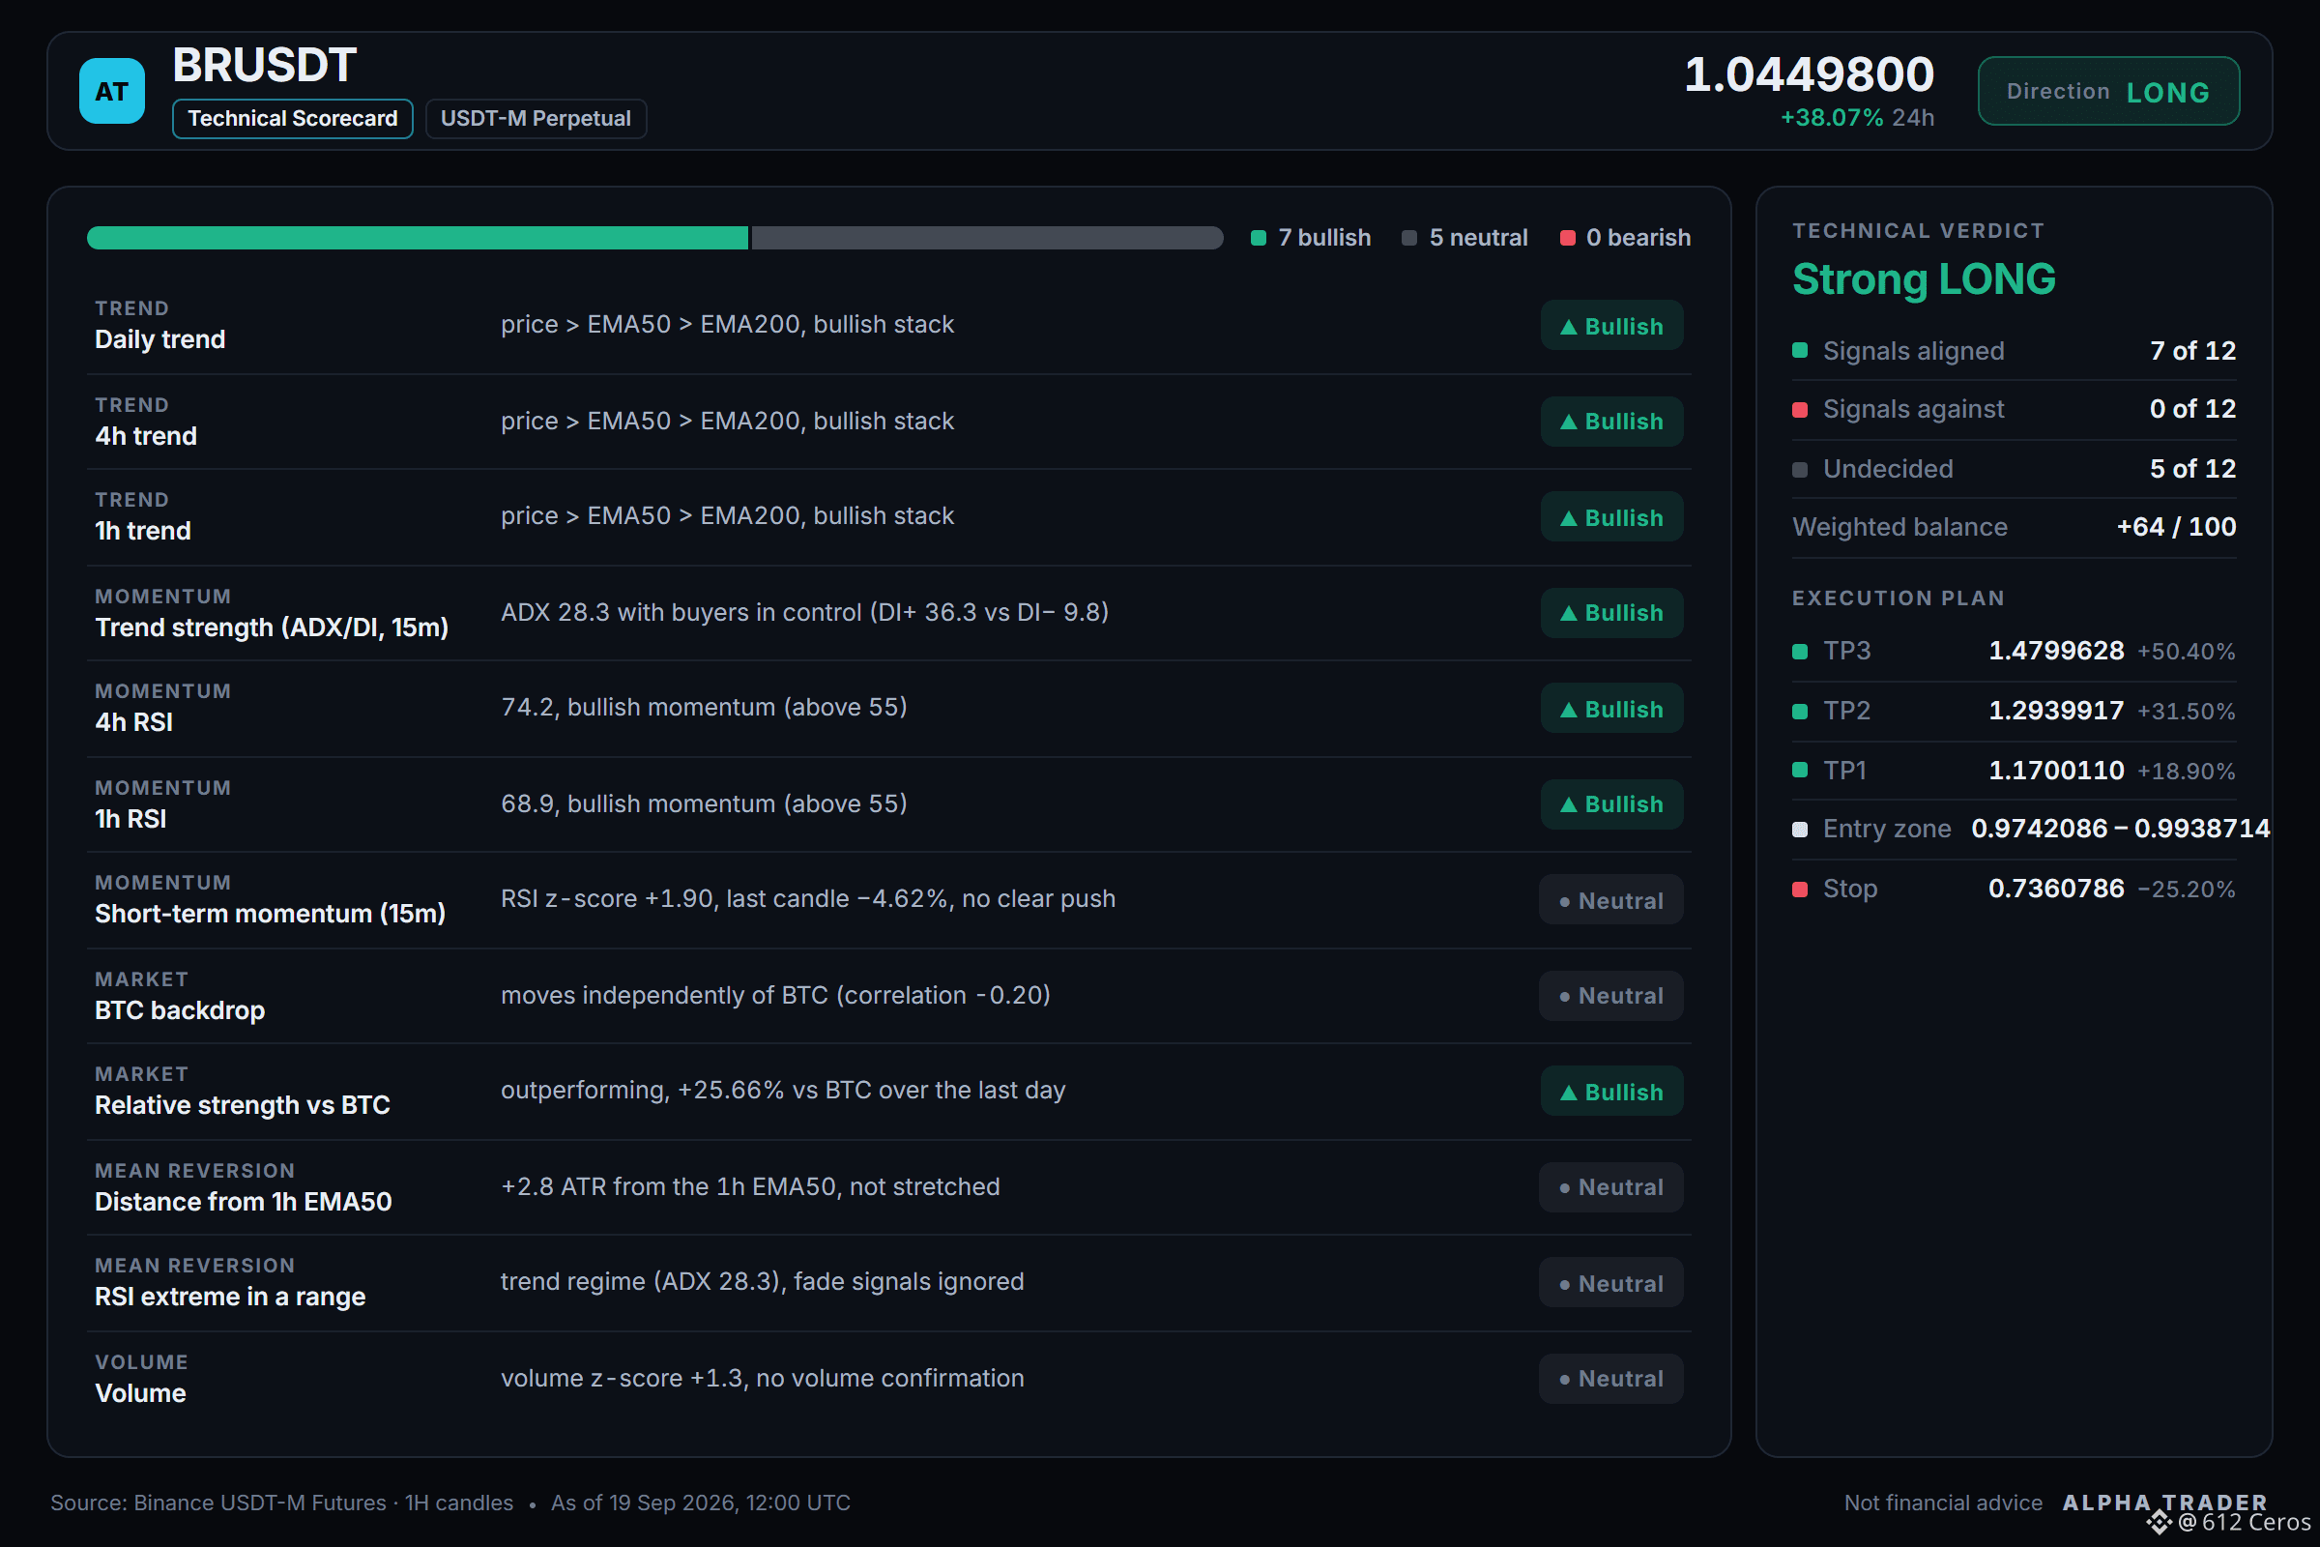Viewport: 2320px width, 1547px height.
Task: Click the Trend strength ADX Bullish badge
Action: (x=1610, y=613)
